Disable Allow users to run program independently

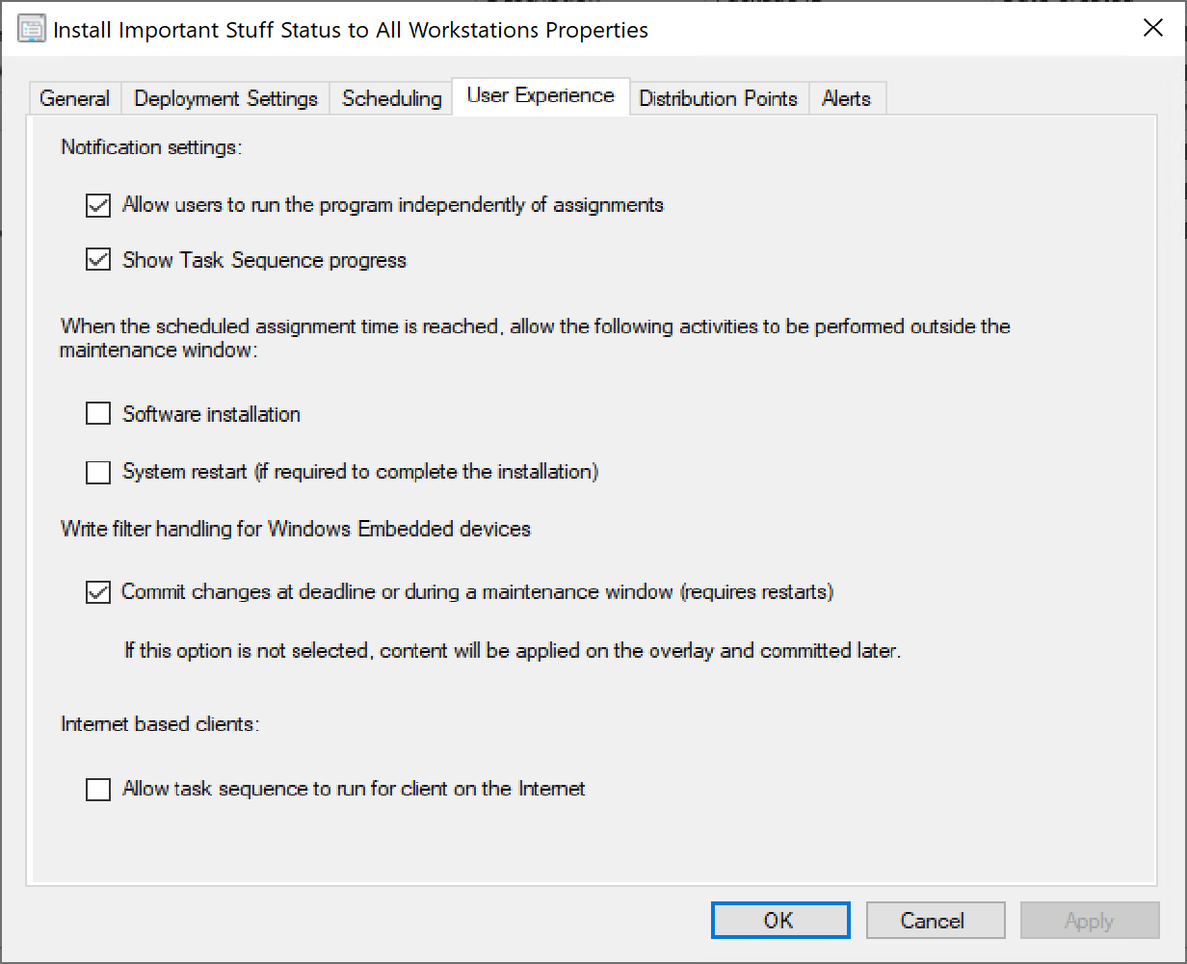97,205
